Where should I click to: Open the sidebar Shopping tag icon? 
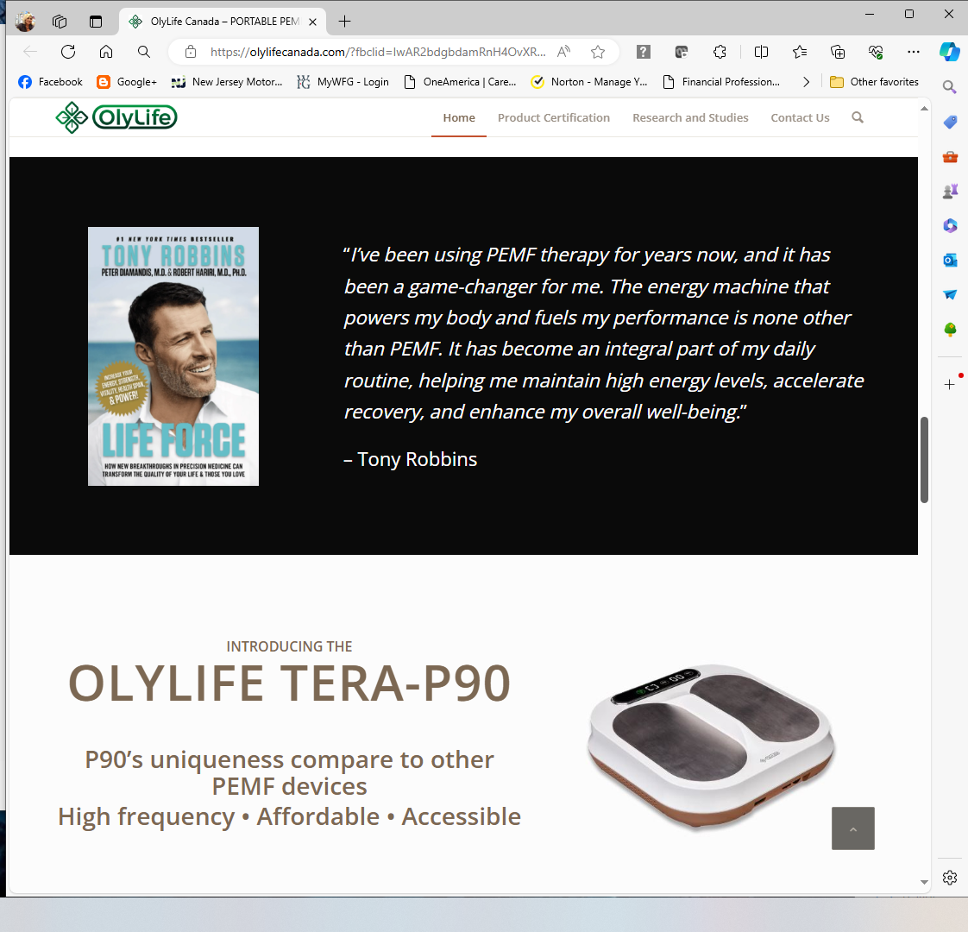(950, 123)
